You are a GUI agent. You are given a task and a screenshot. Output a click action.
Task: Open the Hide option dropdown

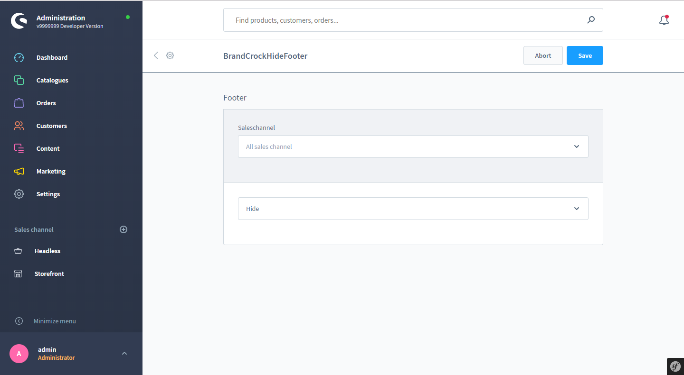[413, 209]
